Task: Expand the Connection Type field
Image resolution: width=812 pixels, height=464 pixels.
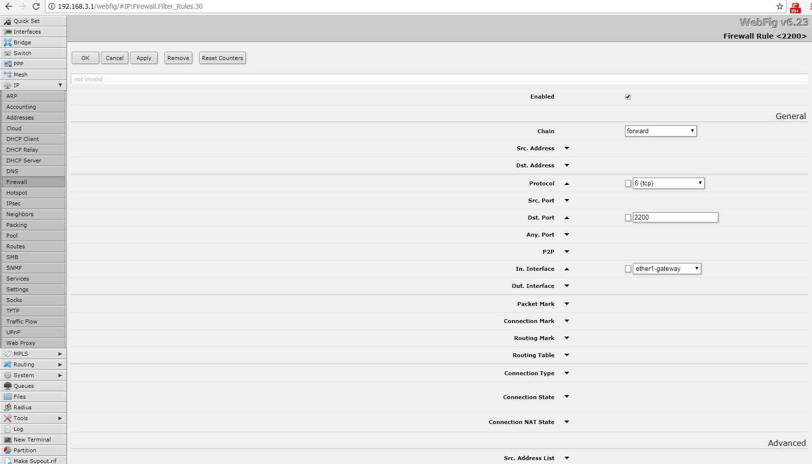Action: pyautogui.click(x=567, y=373)
